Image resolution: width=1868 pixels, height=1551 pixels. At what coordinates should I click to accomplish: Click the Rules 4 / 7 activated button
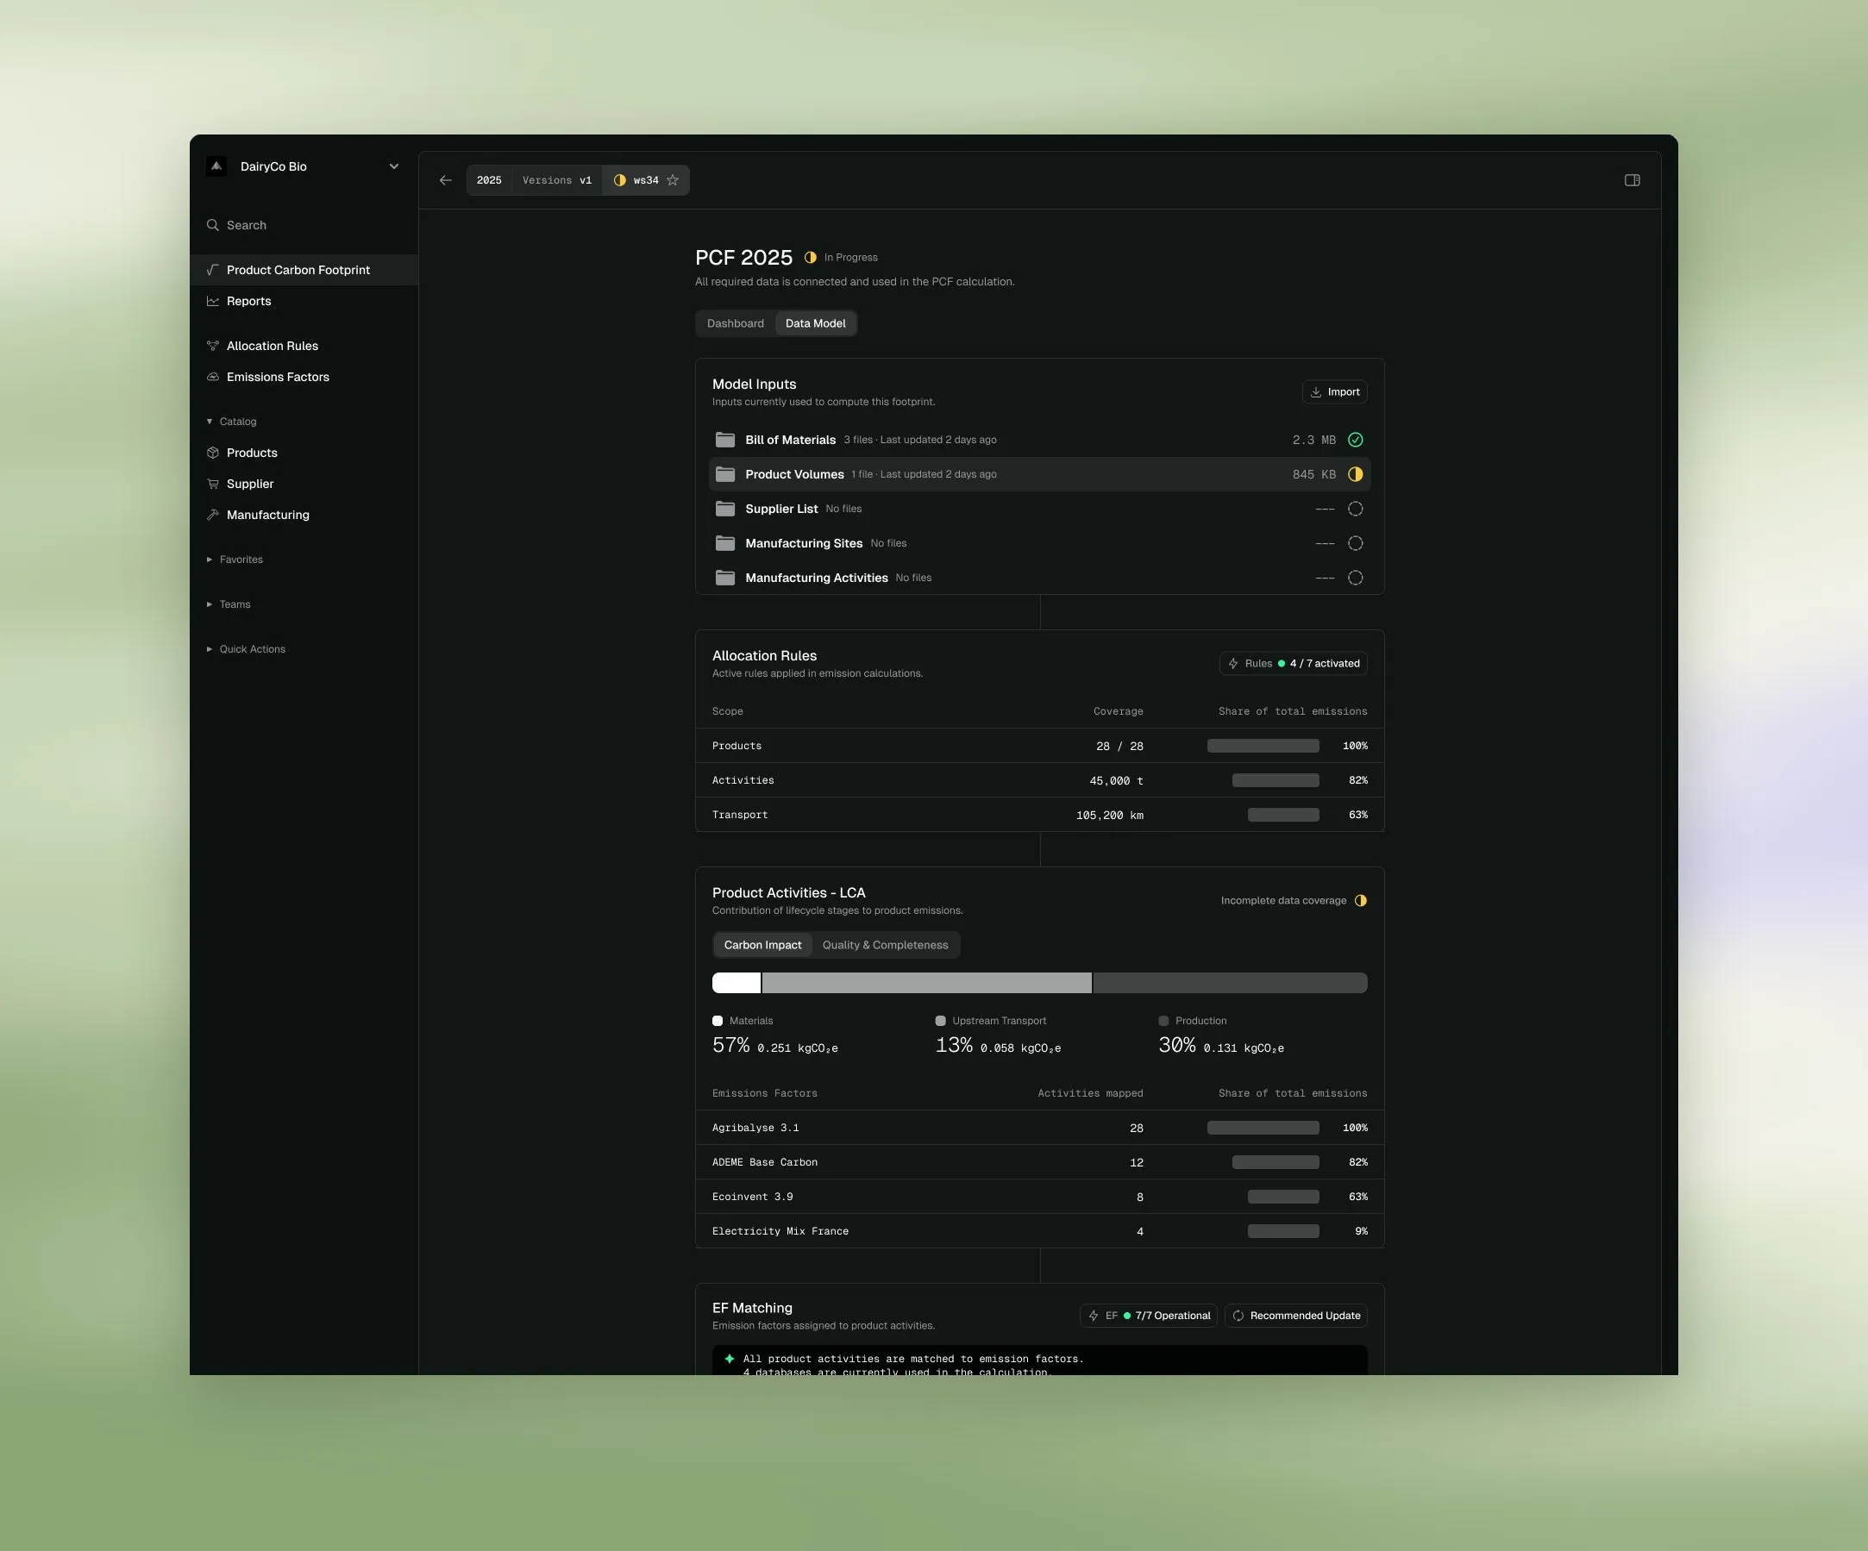(x=1294, y=664)
